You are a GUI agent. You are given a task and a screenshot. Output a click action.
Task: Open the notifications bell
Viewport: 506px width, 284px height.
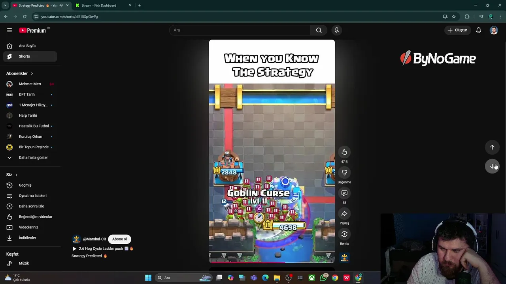point(478,30)
